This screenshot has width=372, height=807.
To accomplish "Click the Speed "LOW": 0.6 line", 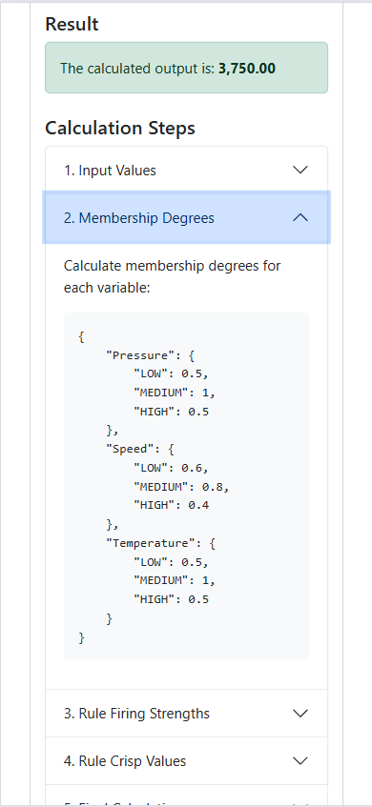I will click(171, 467).
